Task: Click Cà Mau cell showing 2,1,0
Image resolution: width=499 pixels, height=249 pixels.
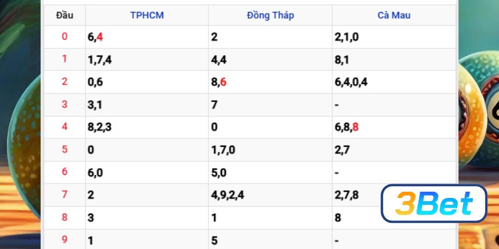Action: point(347,37)
